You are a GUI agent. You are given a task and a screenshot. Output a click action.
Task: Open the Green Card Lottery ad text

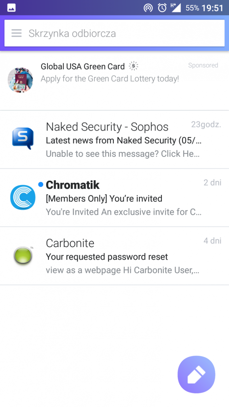[x=110, y=79]
